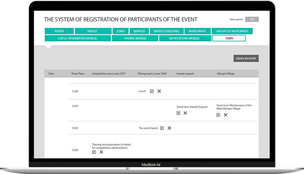Click Quest tour: Maintenance of Main Olympic Village text
The image size is (304, 174).
(x=234, y=107)
